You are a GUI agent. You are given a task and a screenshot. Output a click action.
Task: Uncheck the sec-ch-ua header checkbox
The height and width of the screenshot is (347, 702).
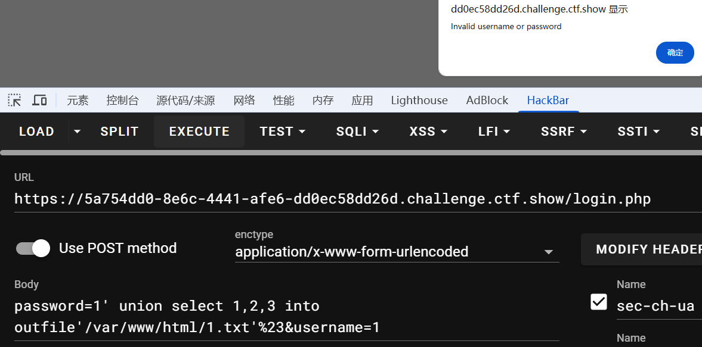tap(599, 302)
